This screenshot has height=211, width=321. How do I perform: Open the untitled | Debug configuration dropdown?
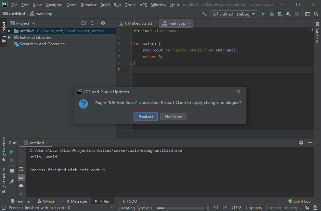coord(234,14)
